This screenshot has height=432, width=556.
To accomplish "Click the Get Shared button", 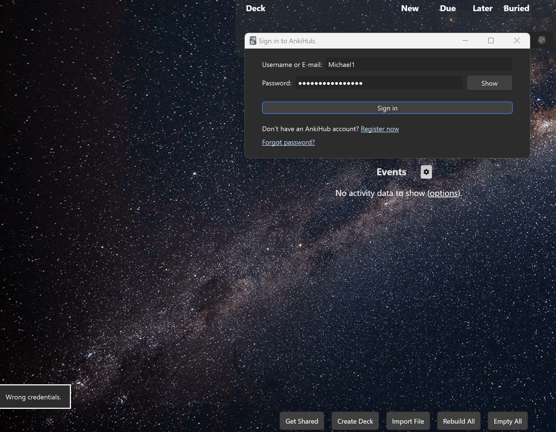I will pyautogui.click(x=302, y=421).
